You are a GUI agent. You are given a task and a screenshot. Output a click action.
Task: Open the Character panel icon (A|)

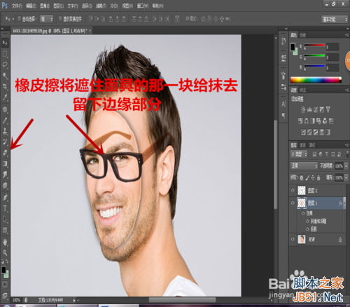(283, 104)
